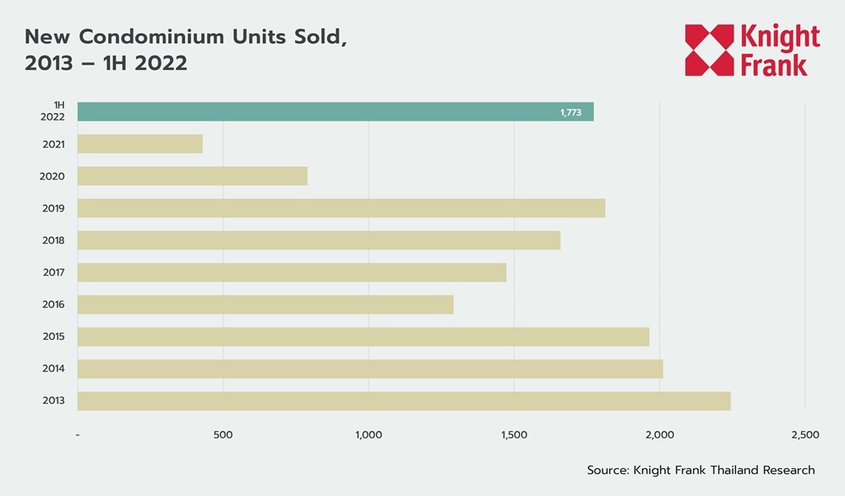Select the 2019 beige bar
Viewport: 845px width, 496px height.
pos(341,208)
